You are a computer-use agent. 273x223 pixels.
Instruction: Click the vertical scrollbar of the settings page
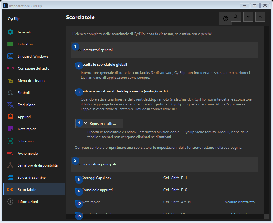pyautogui.click(x=267, y=68)
